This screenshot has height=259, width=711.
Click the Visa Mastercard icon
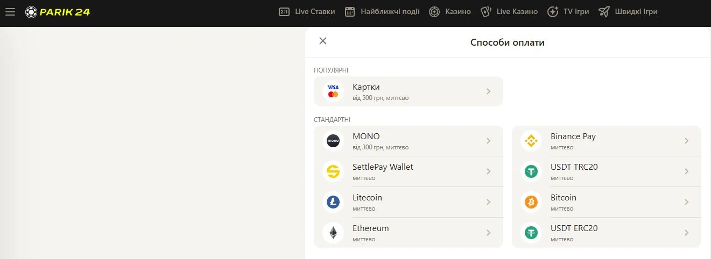(x=333, y=91)
